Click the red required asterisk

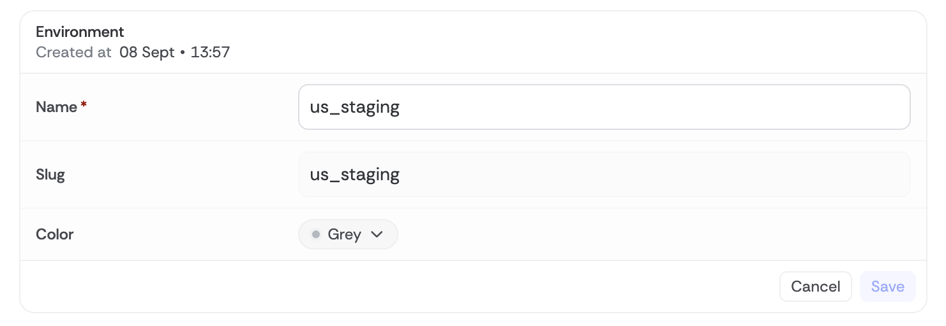[84, 107]
